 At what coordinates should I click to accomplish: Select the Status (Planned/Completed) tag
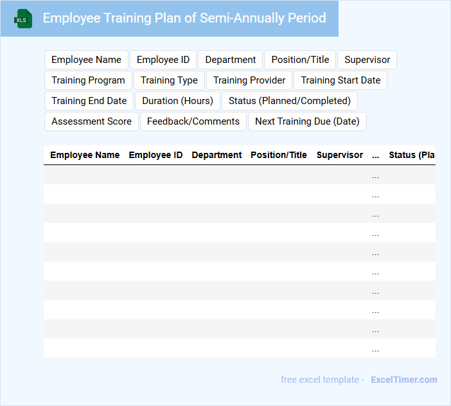(x=289, y=101)
